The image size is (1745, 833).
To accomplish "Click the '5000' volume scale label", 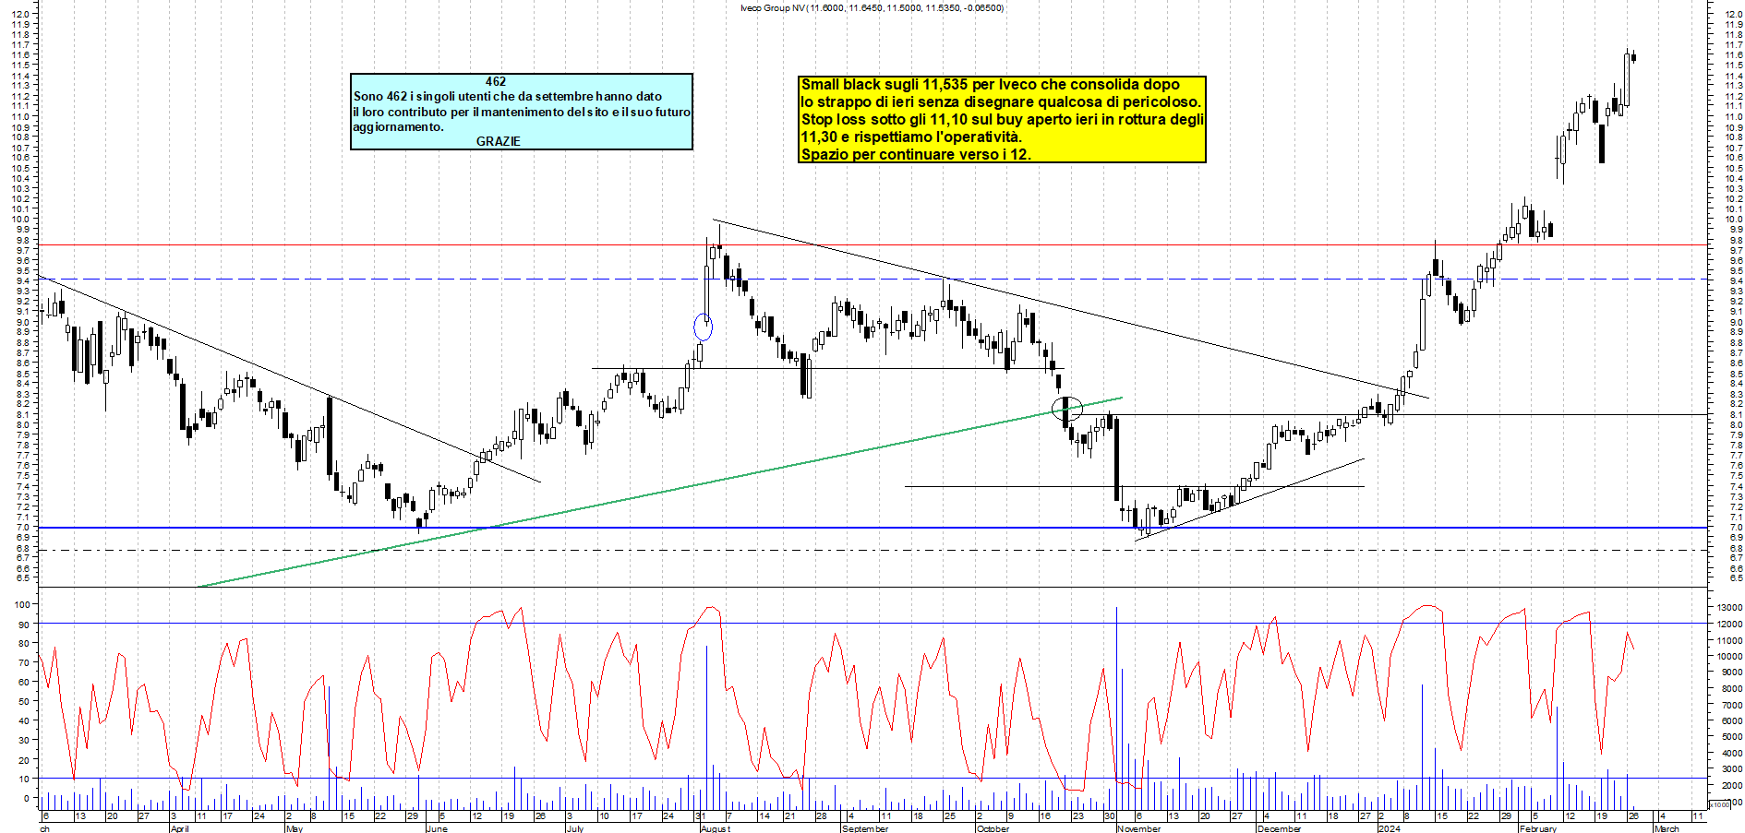I will click(x=1732, y=737).
